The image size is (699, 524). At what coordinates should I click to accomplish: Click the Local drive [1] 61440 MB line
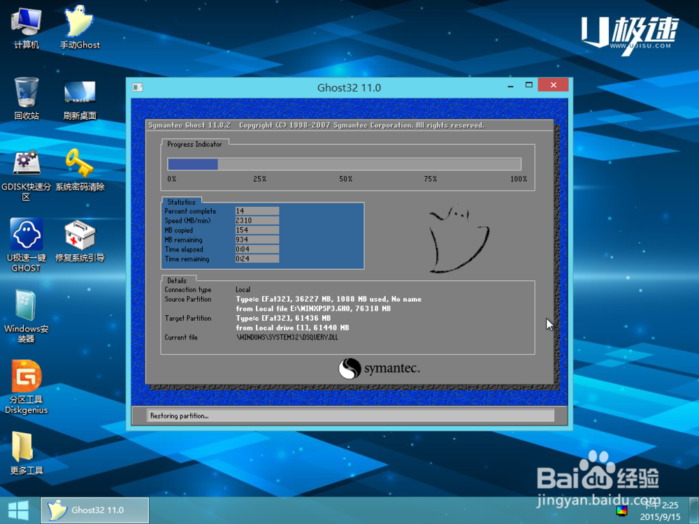tap(292, 328)
